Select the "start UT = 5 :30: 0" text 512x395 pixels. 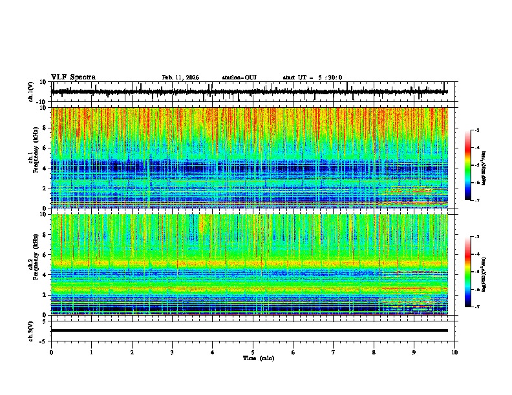[x=312, y=77]
